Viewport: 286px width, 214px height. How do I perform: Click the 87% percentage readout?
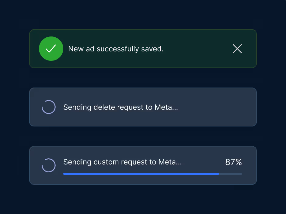(233, 162)
